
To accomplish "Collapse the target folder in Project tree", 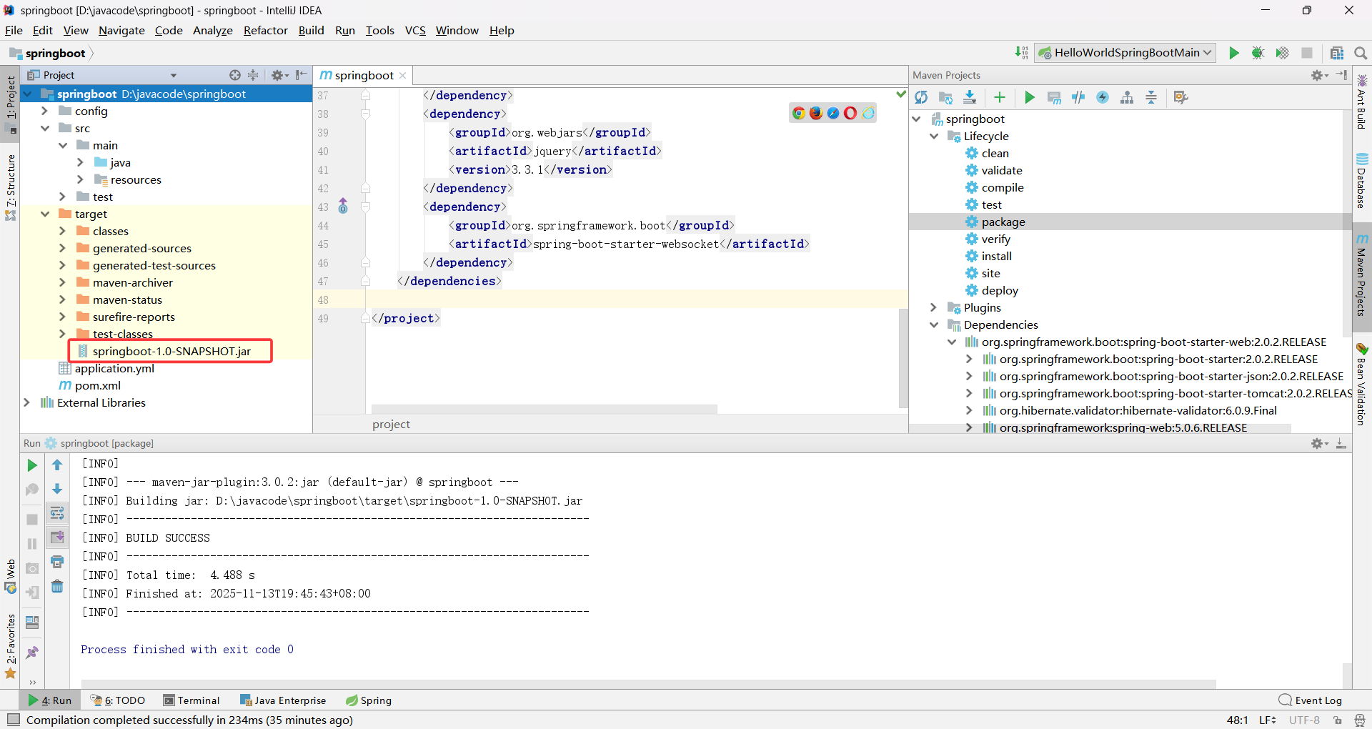I will click(x=45, y=214).
